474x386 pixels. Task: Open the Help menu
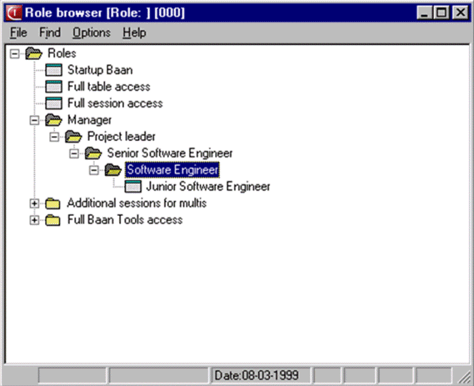[134, 33]
